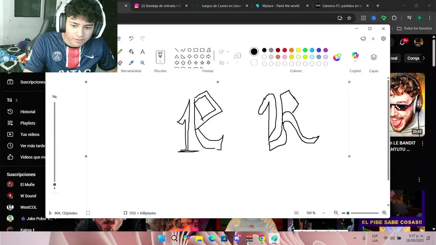Image resolution: width=436 pixels, height=245 pixels.
Task: Expand the shape fill options dropdown
Action: point(228,63)
